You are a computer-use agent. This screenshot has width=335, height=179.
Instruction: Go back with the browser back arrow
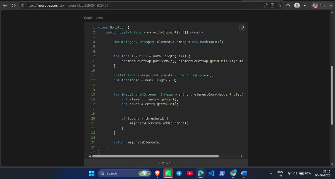[5, 5]
